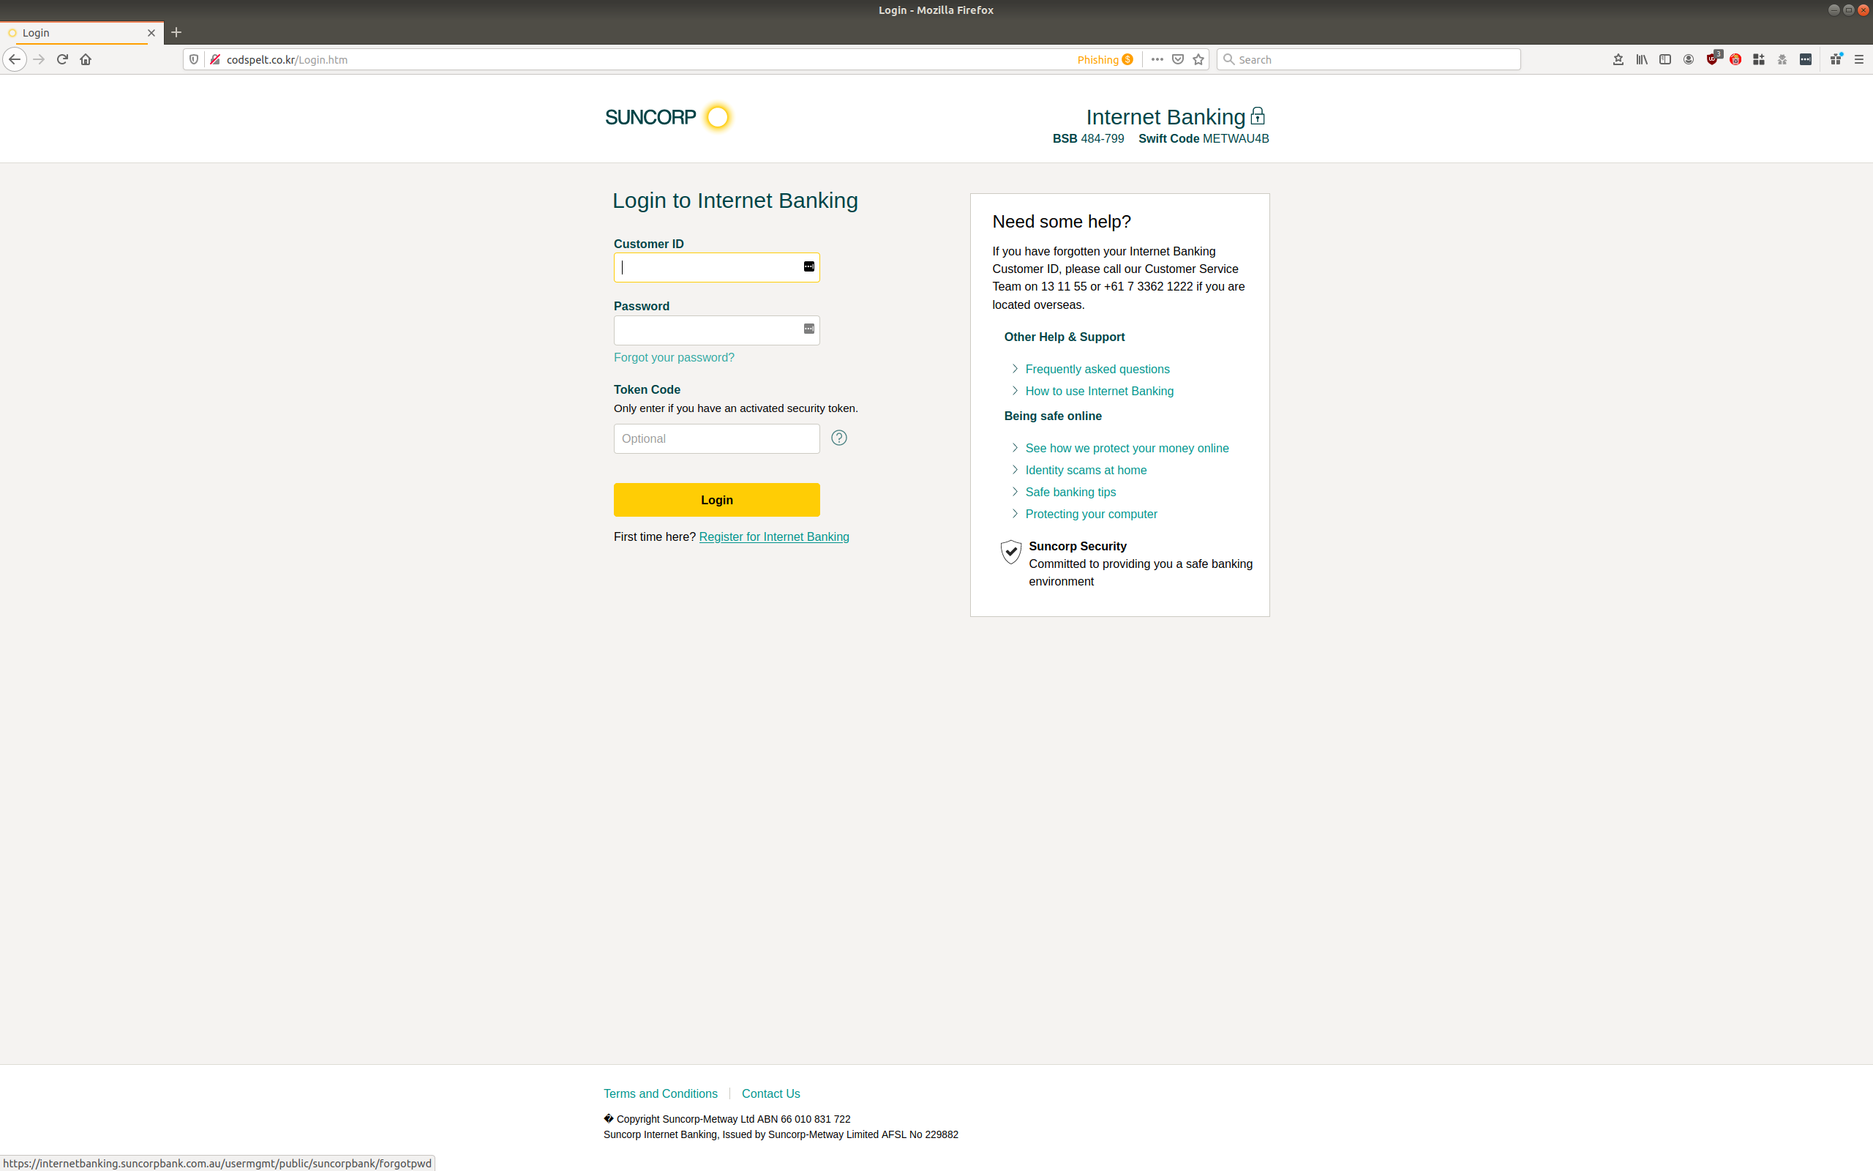
Task: Bookmark this page with the star icon
Action: click(1197, 59)
